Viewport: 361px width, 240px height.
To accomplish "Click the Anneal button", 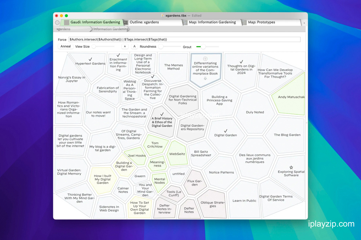I will pos(65,46).
